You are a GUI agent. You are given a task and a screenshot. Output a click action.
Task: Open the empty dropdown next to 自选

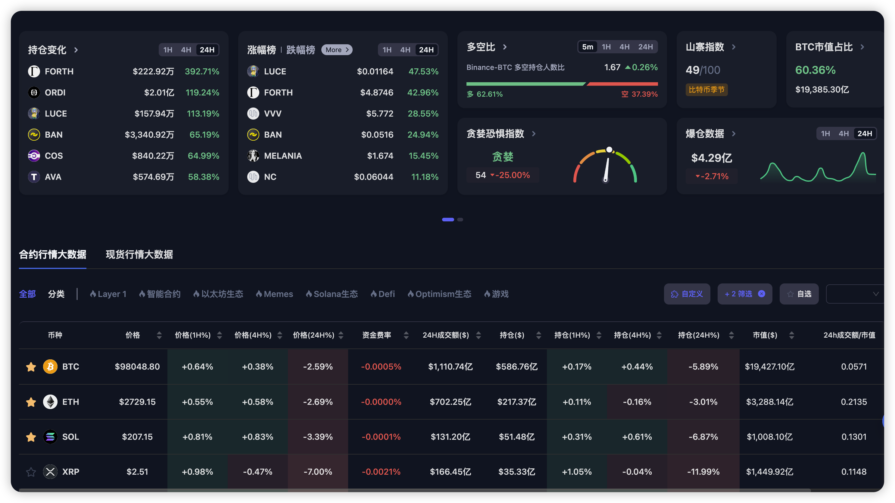[x=855, y=294]
